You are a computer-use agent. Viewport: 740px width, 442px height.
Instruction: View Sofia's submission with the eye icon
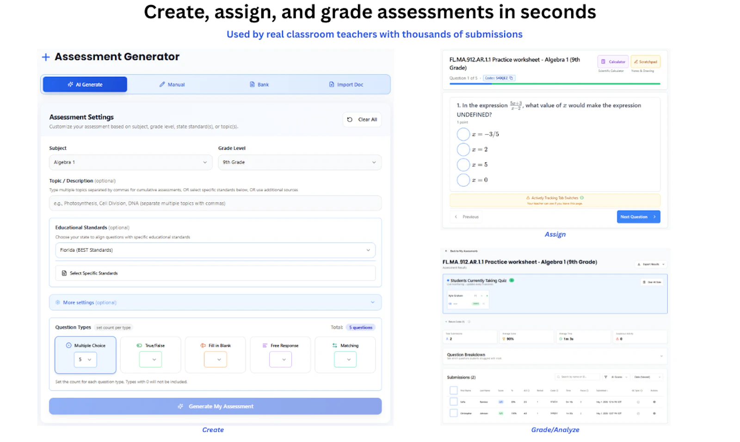click(654, 402)
